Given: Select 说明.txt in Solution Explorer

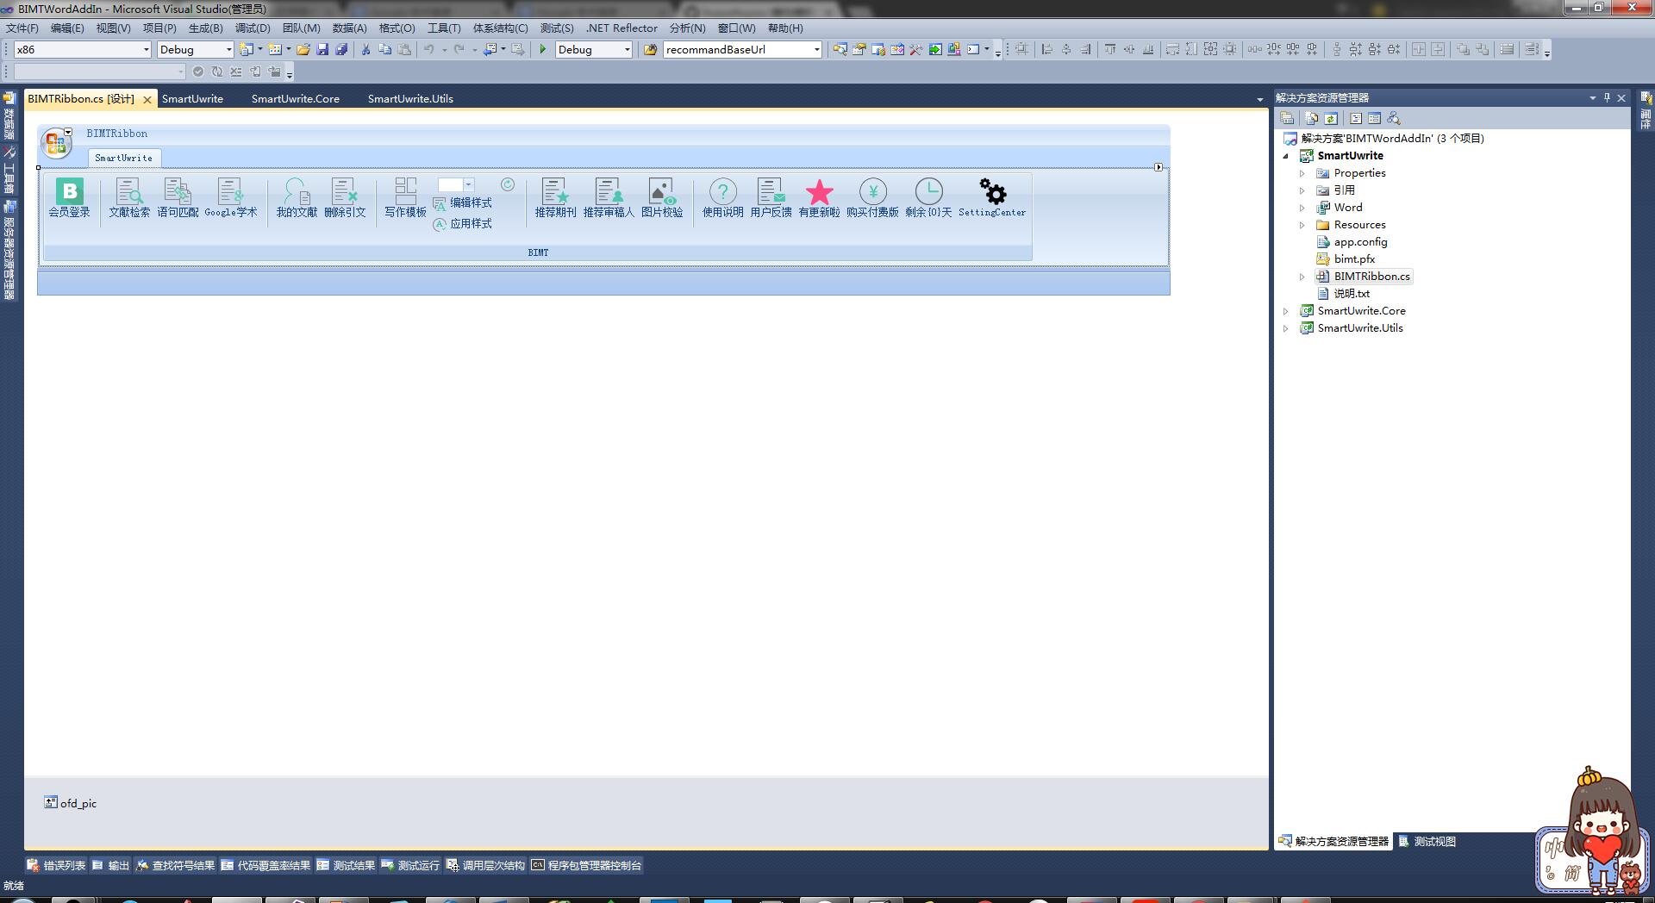Looking at the screenshot, I should point(1352,294).
